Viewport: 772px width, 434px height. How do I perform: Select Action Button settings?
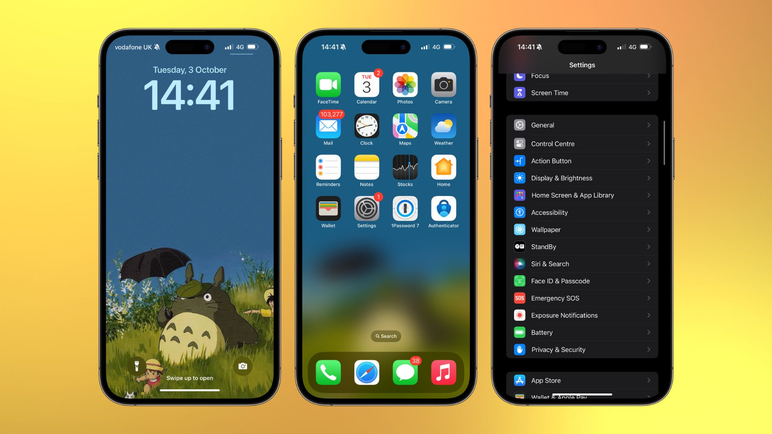click(582, 161)
